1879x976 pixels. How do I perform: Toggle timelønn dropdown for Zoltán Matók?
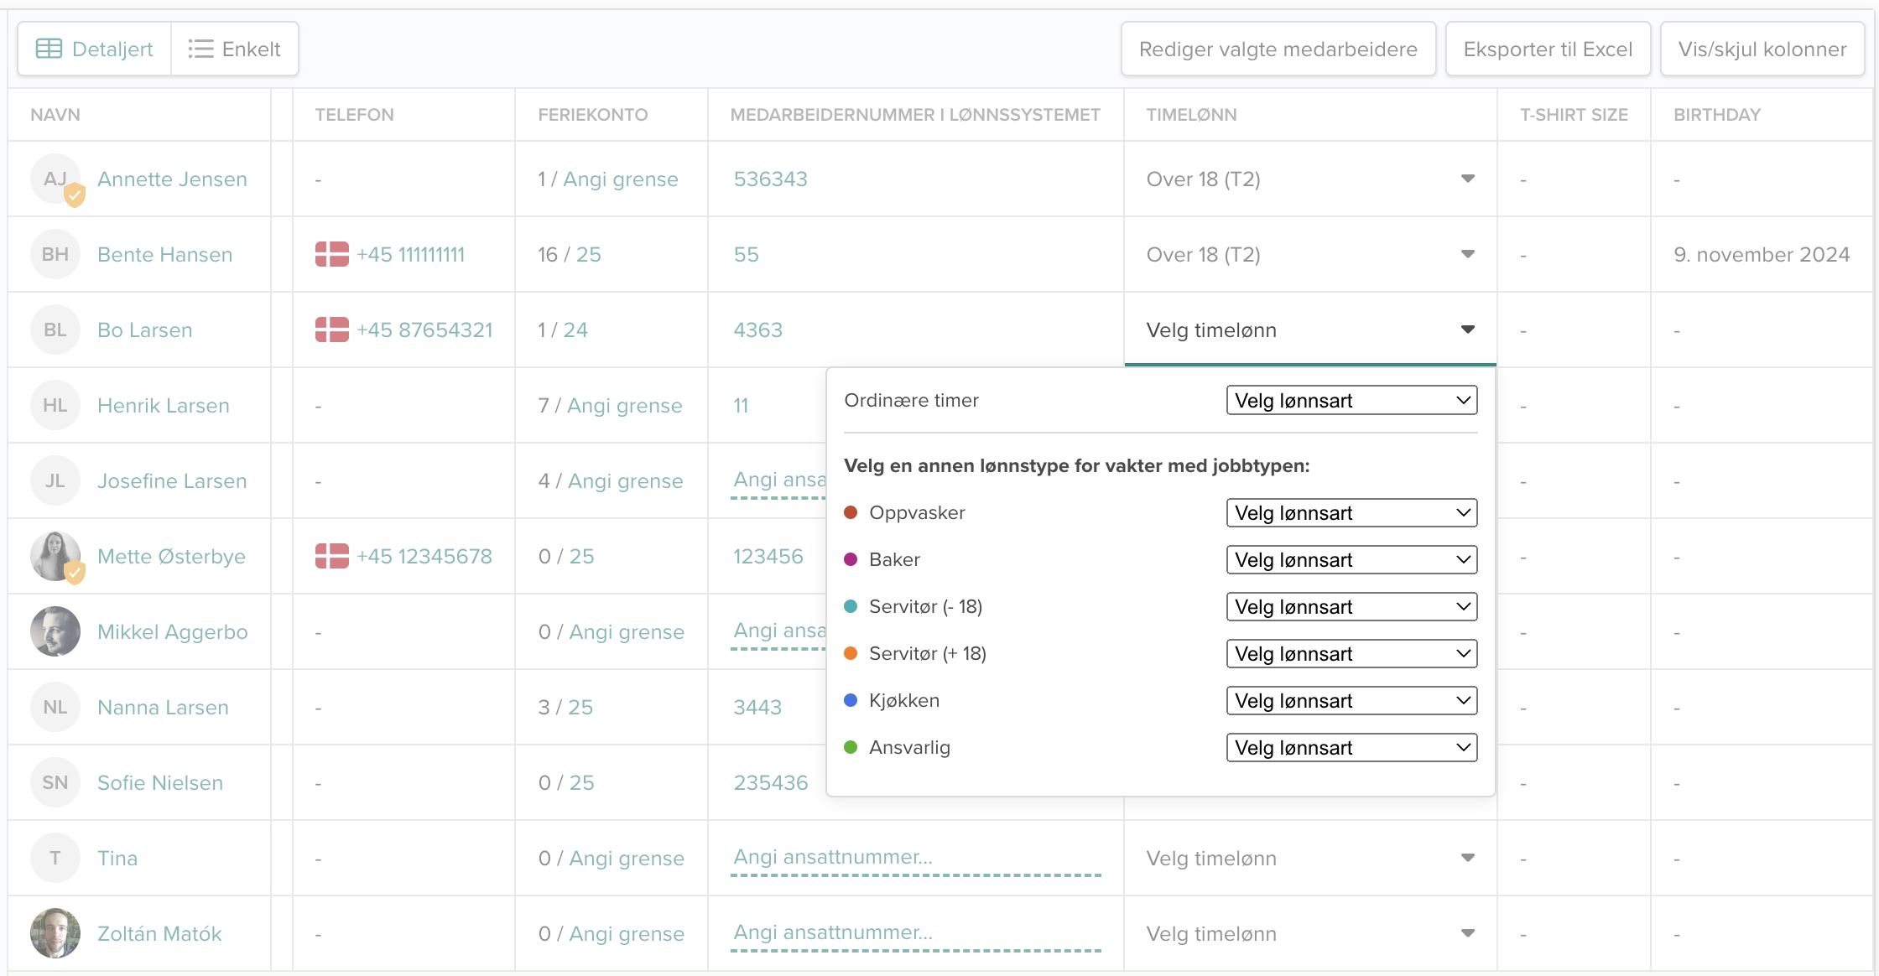tap(1468, 932)
